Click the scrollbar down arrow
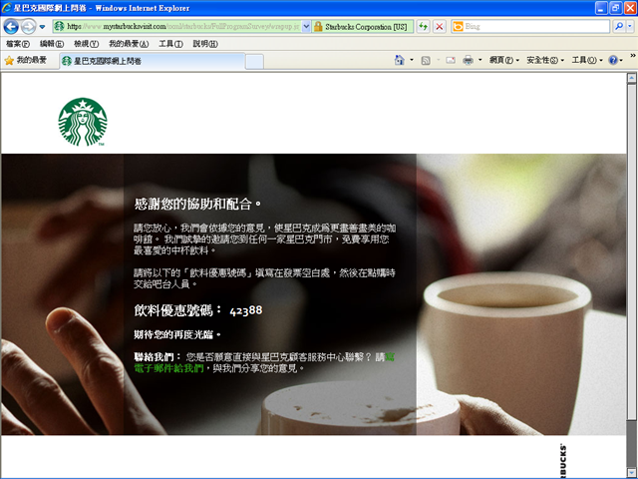 [631, 473]
